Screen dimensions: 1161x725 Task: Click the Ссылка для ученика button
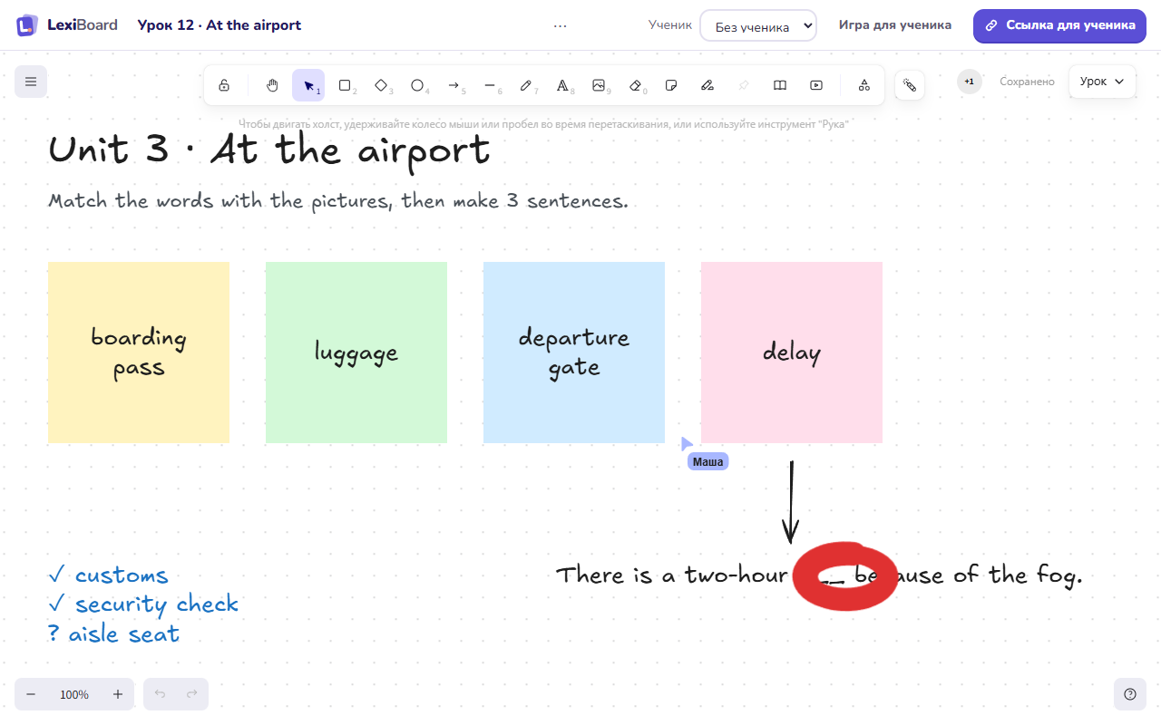click(1059, 25)
